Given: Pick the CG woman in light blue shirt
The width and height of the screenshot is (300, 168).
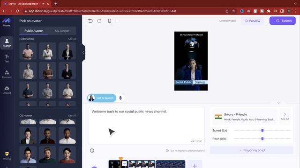Looking at the screenshot, I should 28,155.
